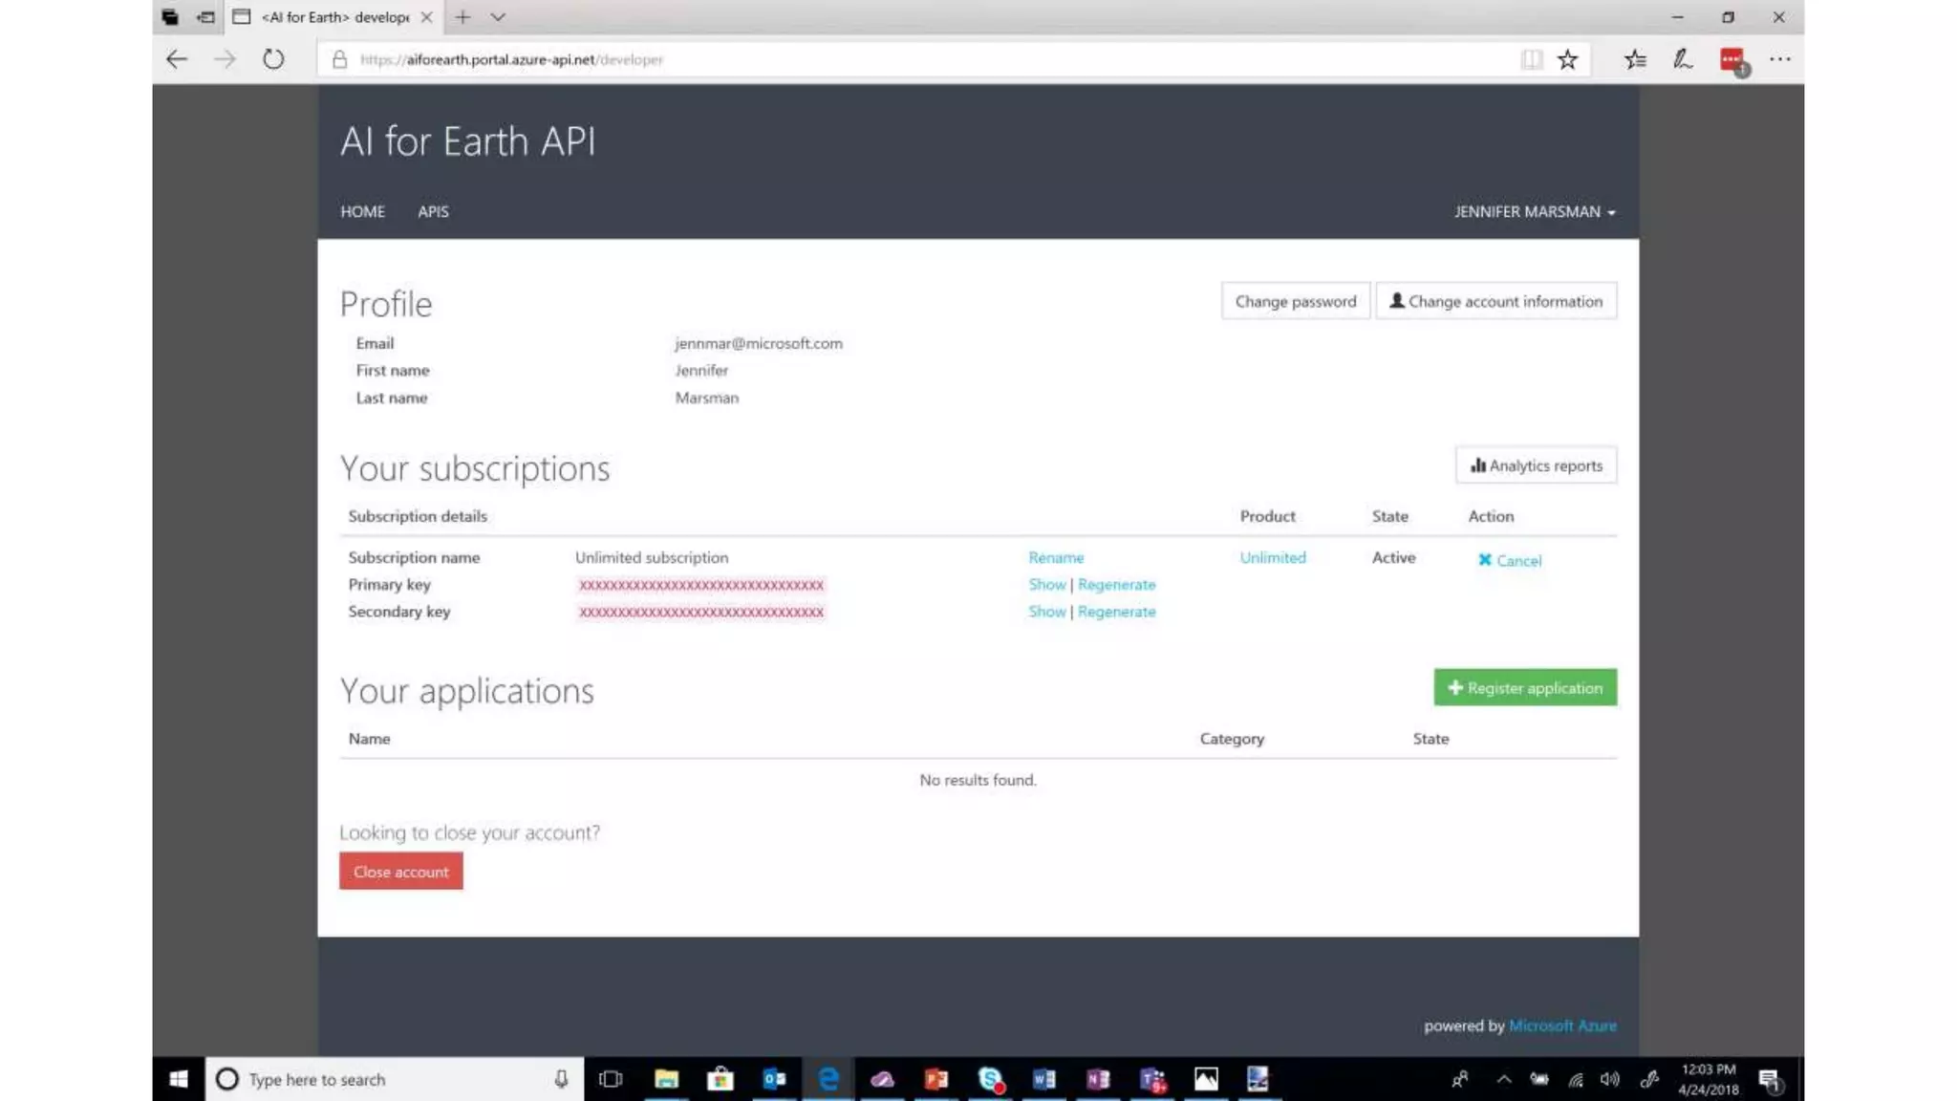Image resolution: width=1957 pixels, height=1101 pixels.
Task: Click the favorites star icon
Action: (x=1567, y=59)
